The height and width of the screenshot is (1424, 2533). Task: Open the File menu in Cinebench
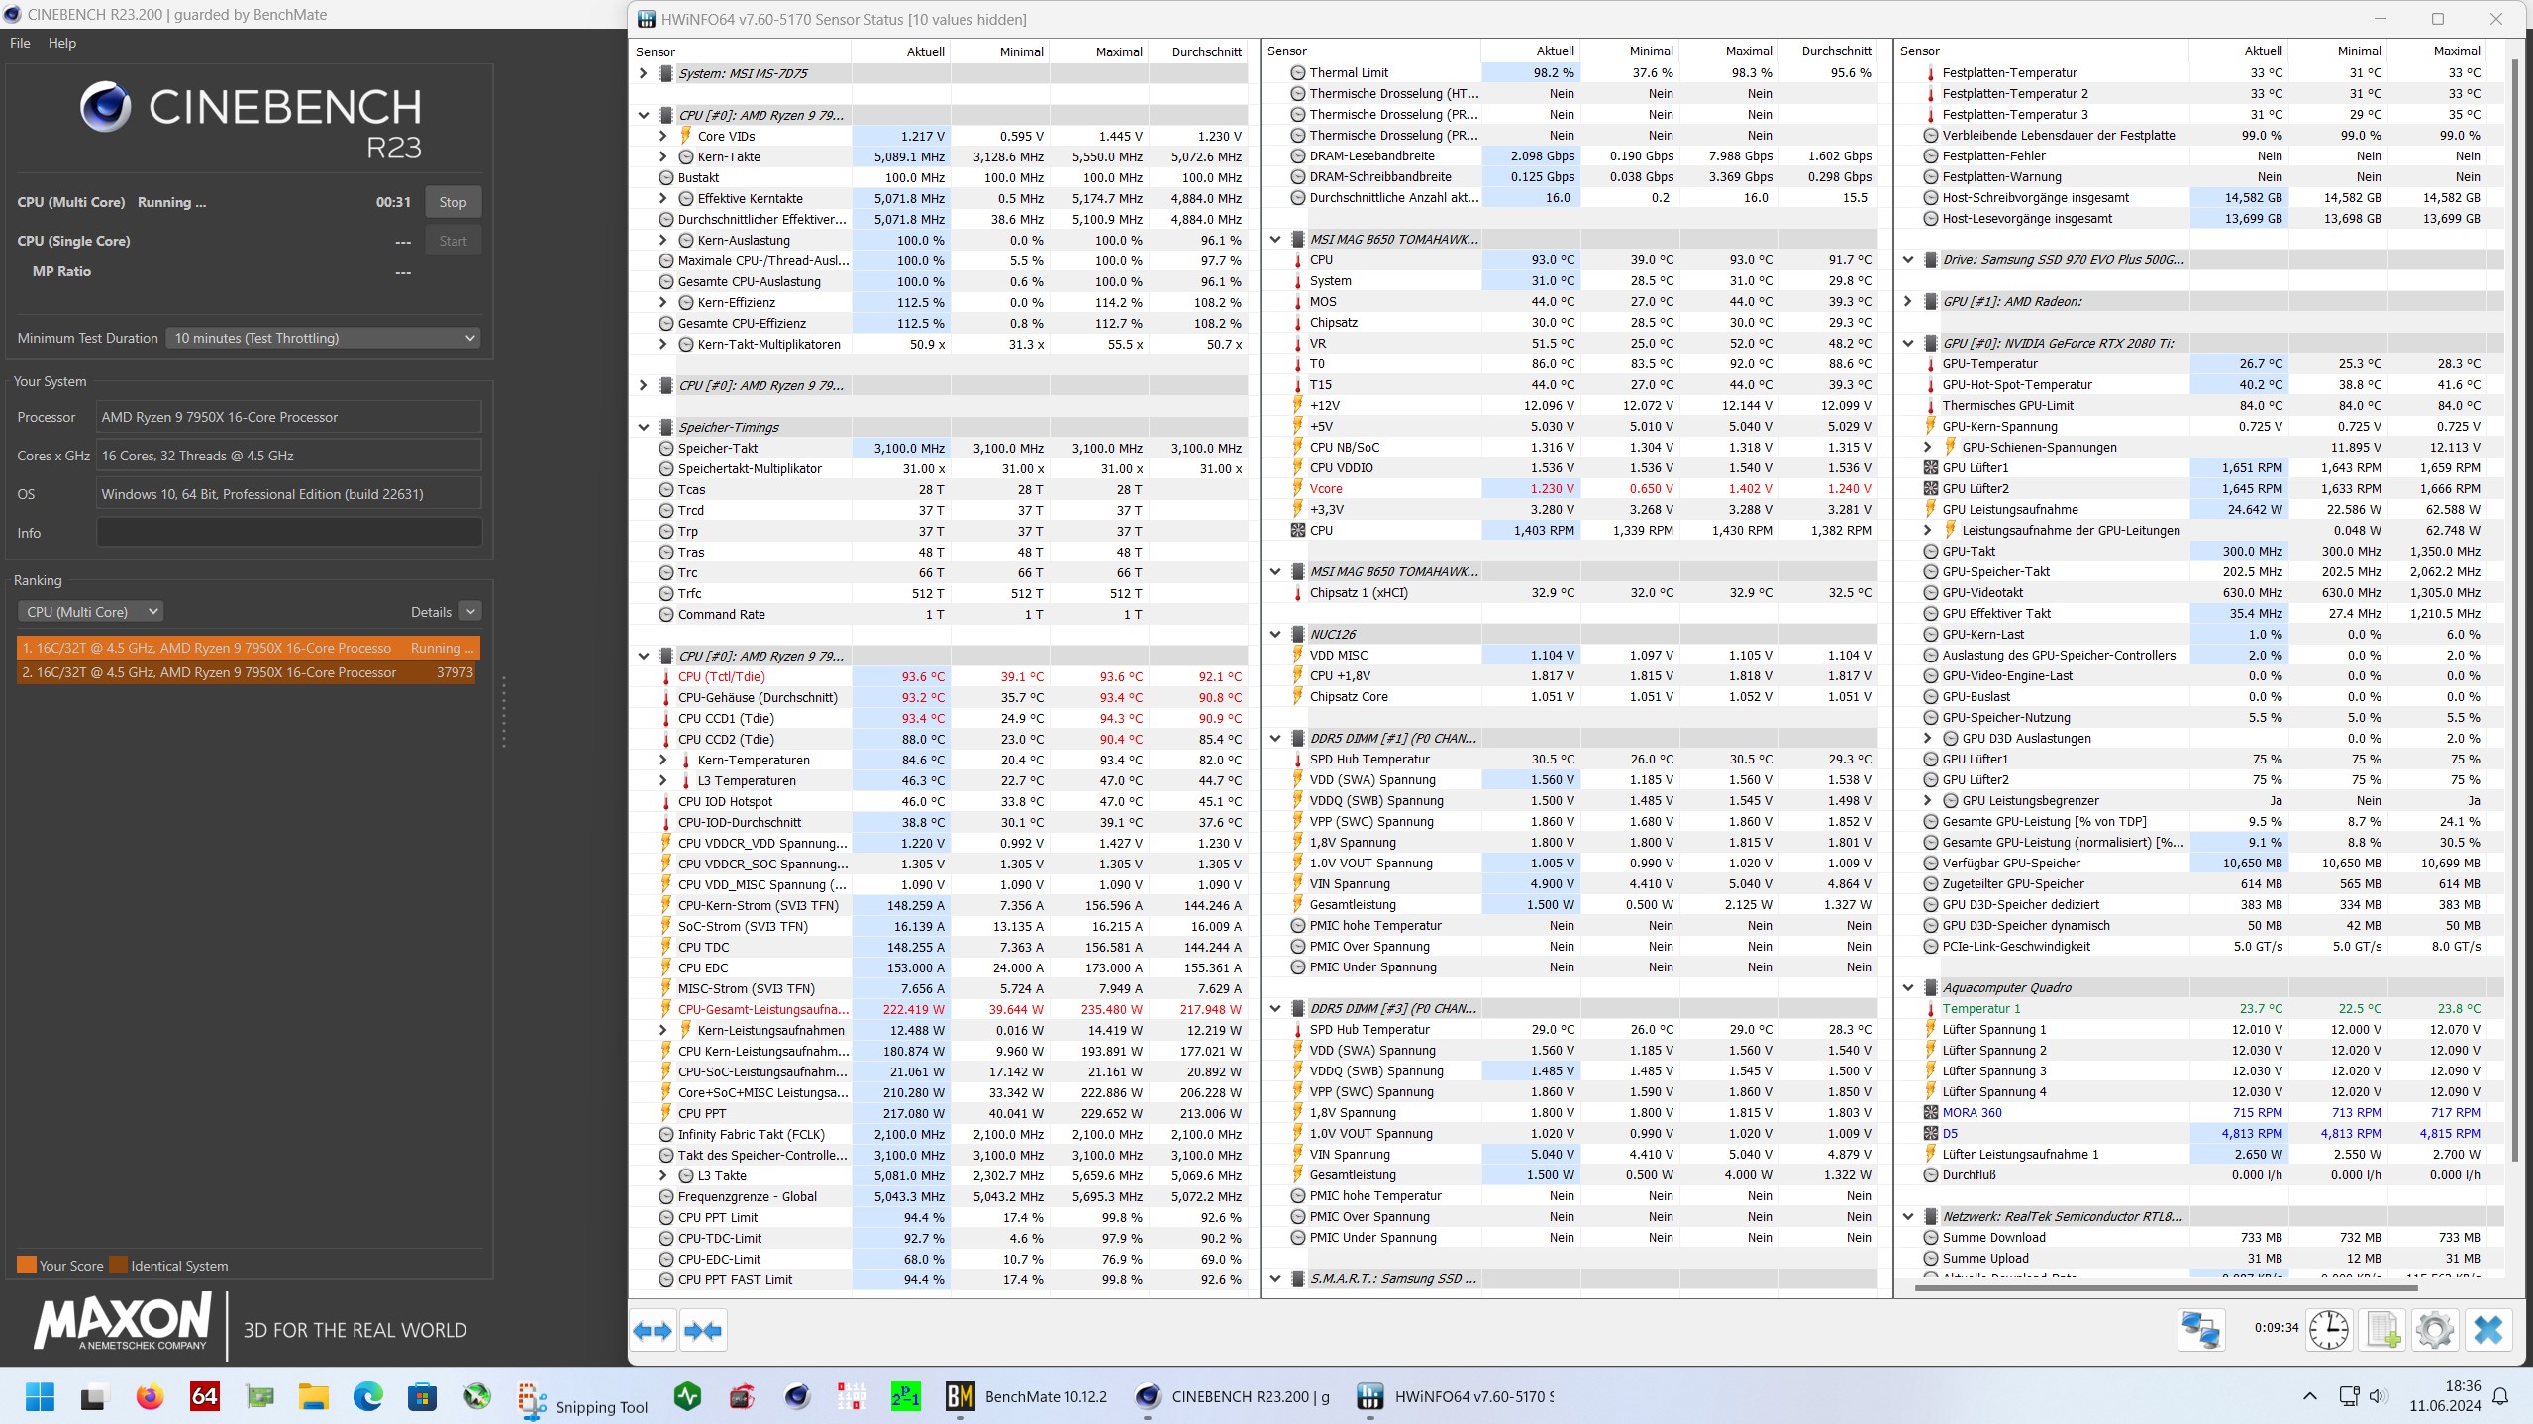tap(20, 43)
